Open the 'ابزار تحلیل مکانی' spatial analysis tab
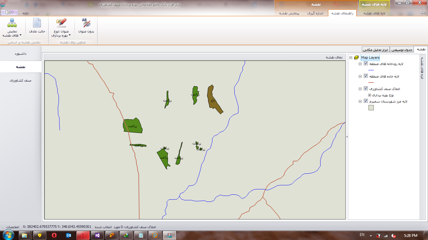428x240 pixels. pos(376,50)
